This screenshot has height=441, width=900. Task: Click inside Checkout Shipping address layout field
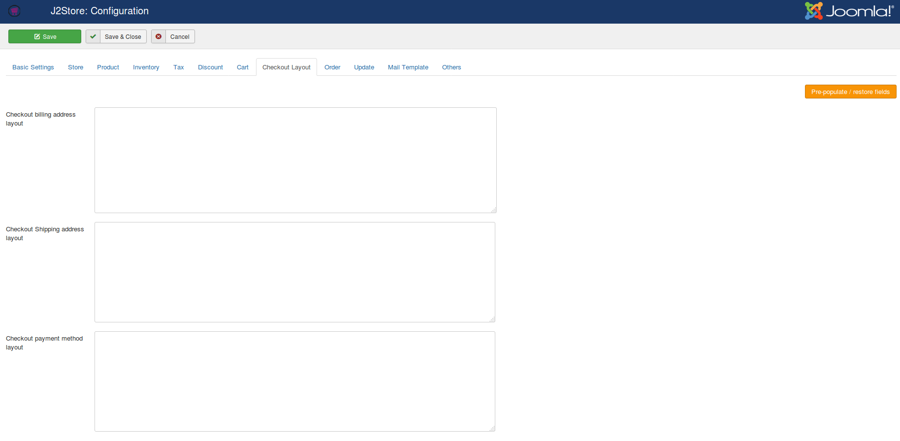[x=294, y=272]
